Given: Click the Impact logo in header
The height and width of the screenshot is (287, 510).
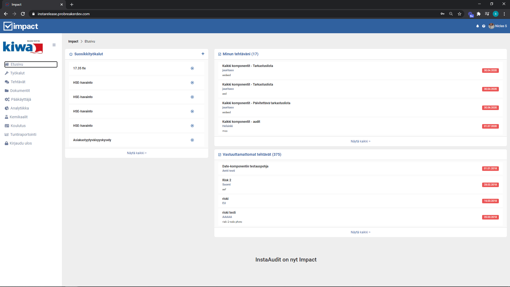Looking at the screenshot, I should [21, 26].
